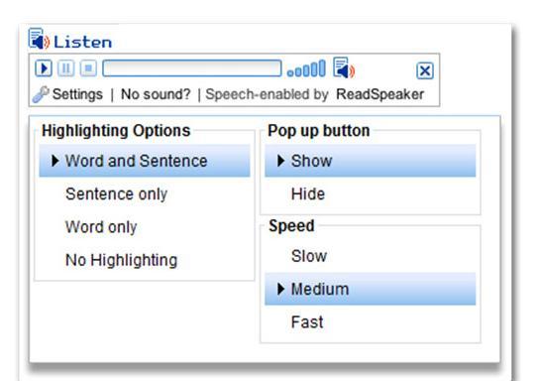Set volume using the tallest volume bar
This screenshot has width=538, height=381.
tap(322, 68)
